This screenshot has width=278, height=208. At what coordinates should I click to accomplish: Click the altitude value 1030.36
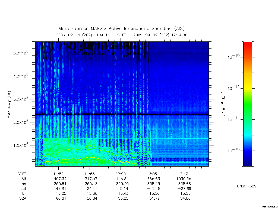[184, 179]
